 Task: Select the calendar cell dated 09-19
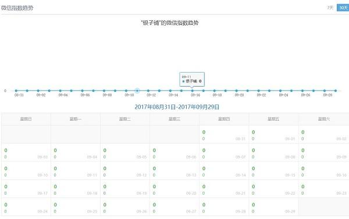(125, 189)
